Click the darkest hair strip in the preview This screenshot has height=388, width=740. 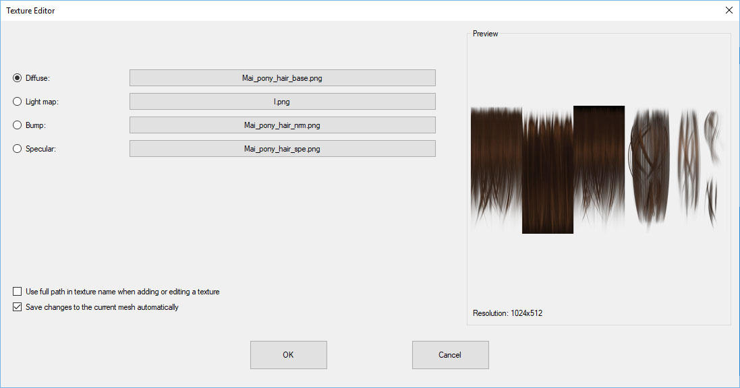547,168
